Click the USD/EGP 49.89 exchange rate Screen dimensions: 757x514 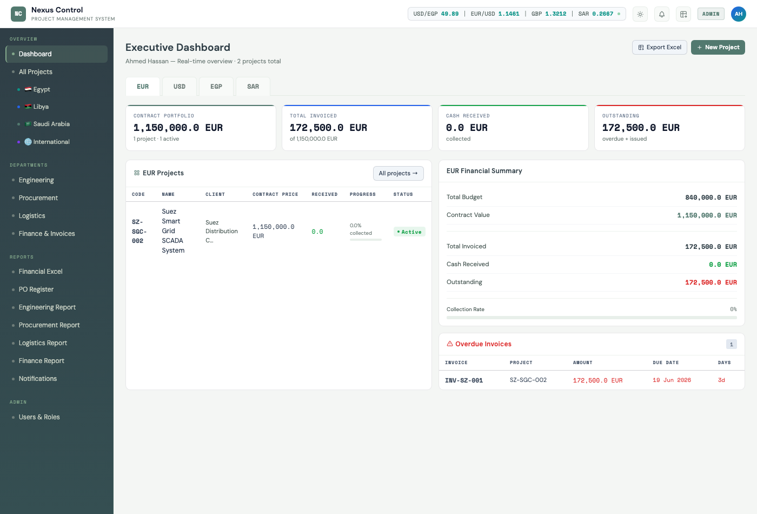pos(436,14)
